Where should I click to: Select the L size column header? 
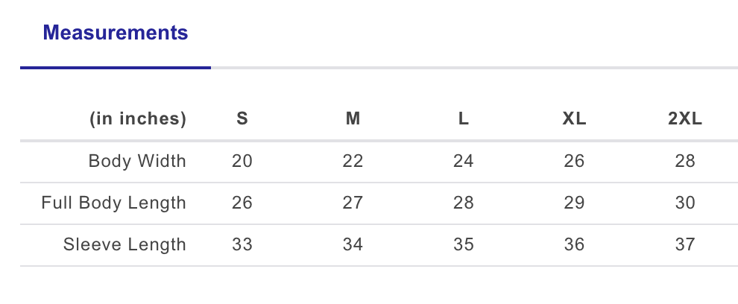pos(464,118)
